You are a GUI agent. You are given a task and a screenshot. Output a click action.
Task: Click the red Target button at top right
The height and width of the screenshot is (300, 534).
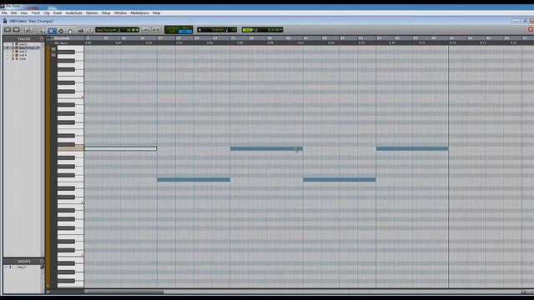(x=531, y=30)
